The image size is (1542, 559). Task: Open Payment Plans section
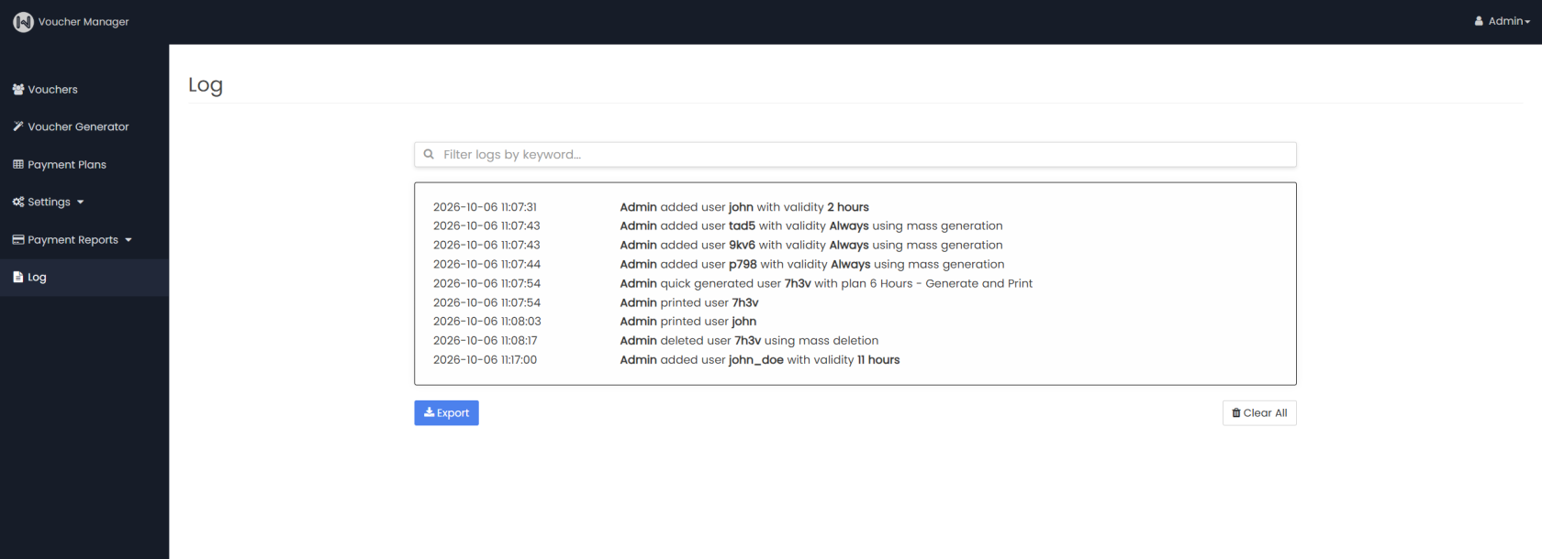tap(84, 165)
